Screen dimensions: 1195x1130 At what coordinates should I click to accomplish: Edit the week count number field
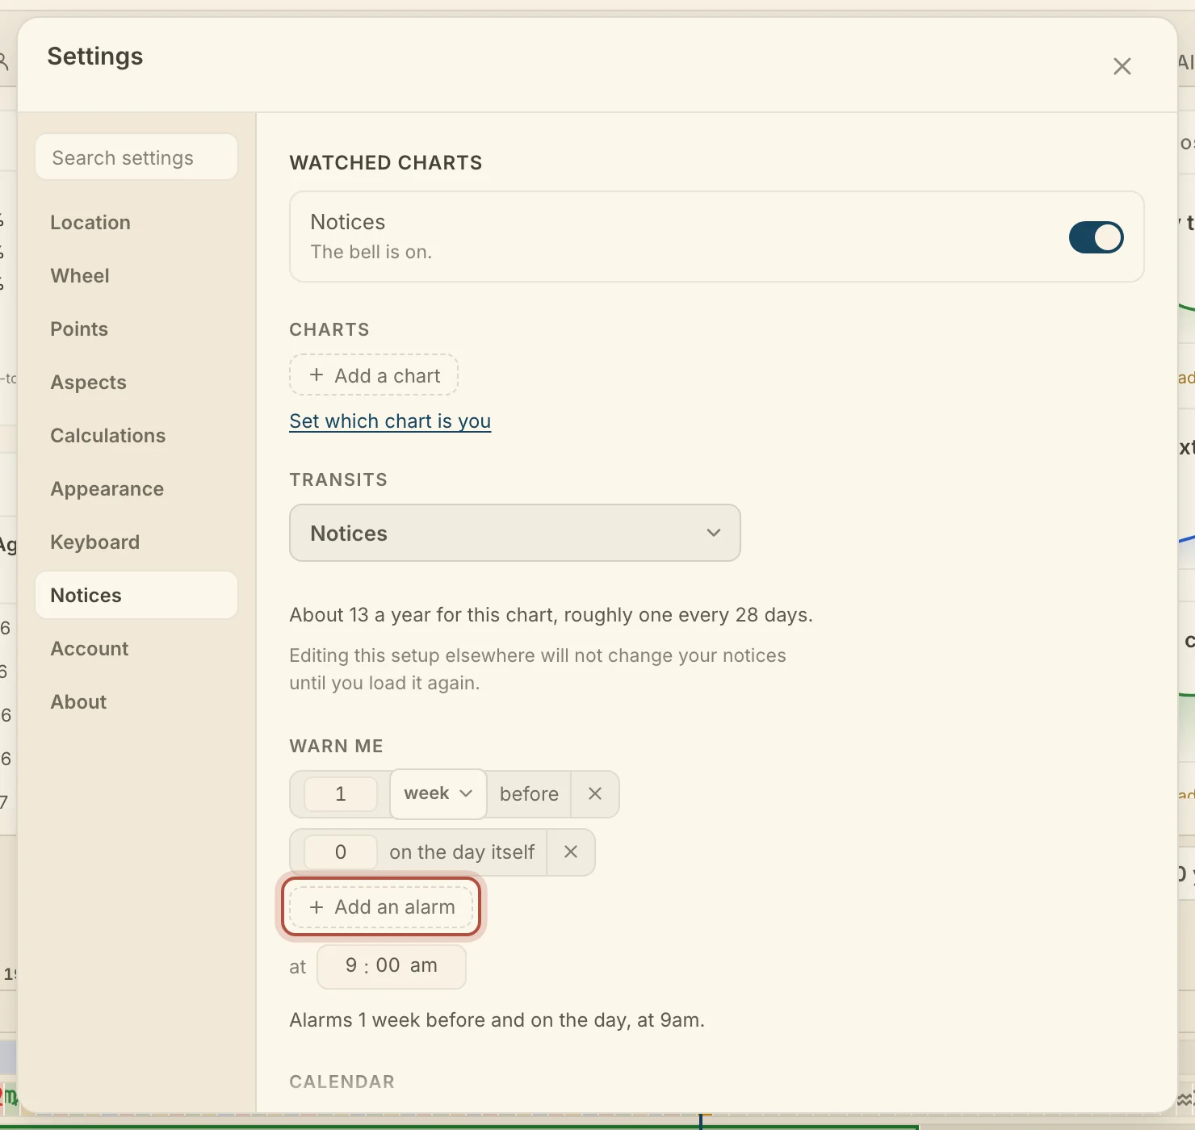(340, 794)
